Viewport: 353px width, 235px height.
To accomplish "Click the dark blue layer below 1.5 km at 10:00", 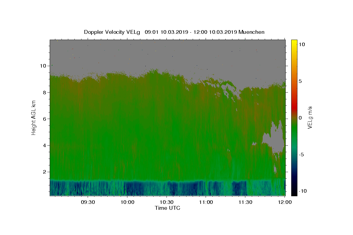I will (x=127, y=188).
